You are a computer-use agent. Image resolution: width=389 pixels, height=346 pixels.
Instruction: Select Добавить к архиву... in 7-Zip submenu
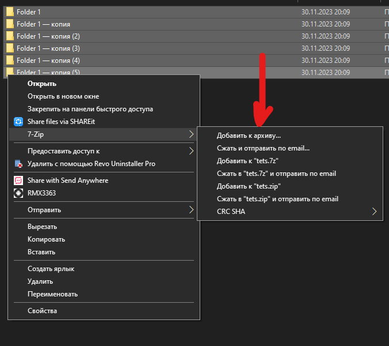249,136
